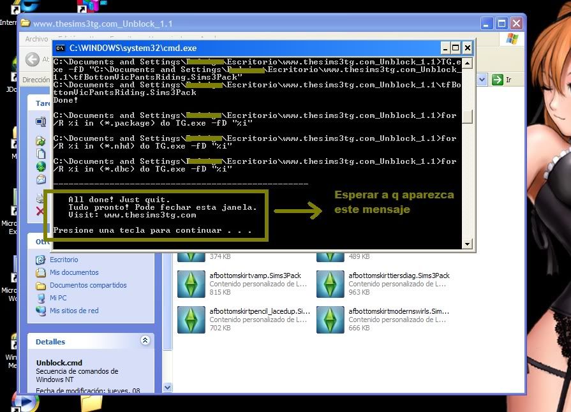The image size is (571, 412).
Task: Click the Mis sitios de red icon
Action: 40,311
